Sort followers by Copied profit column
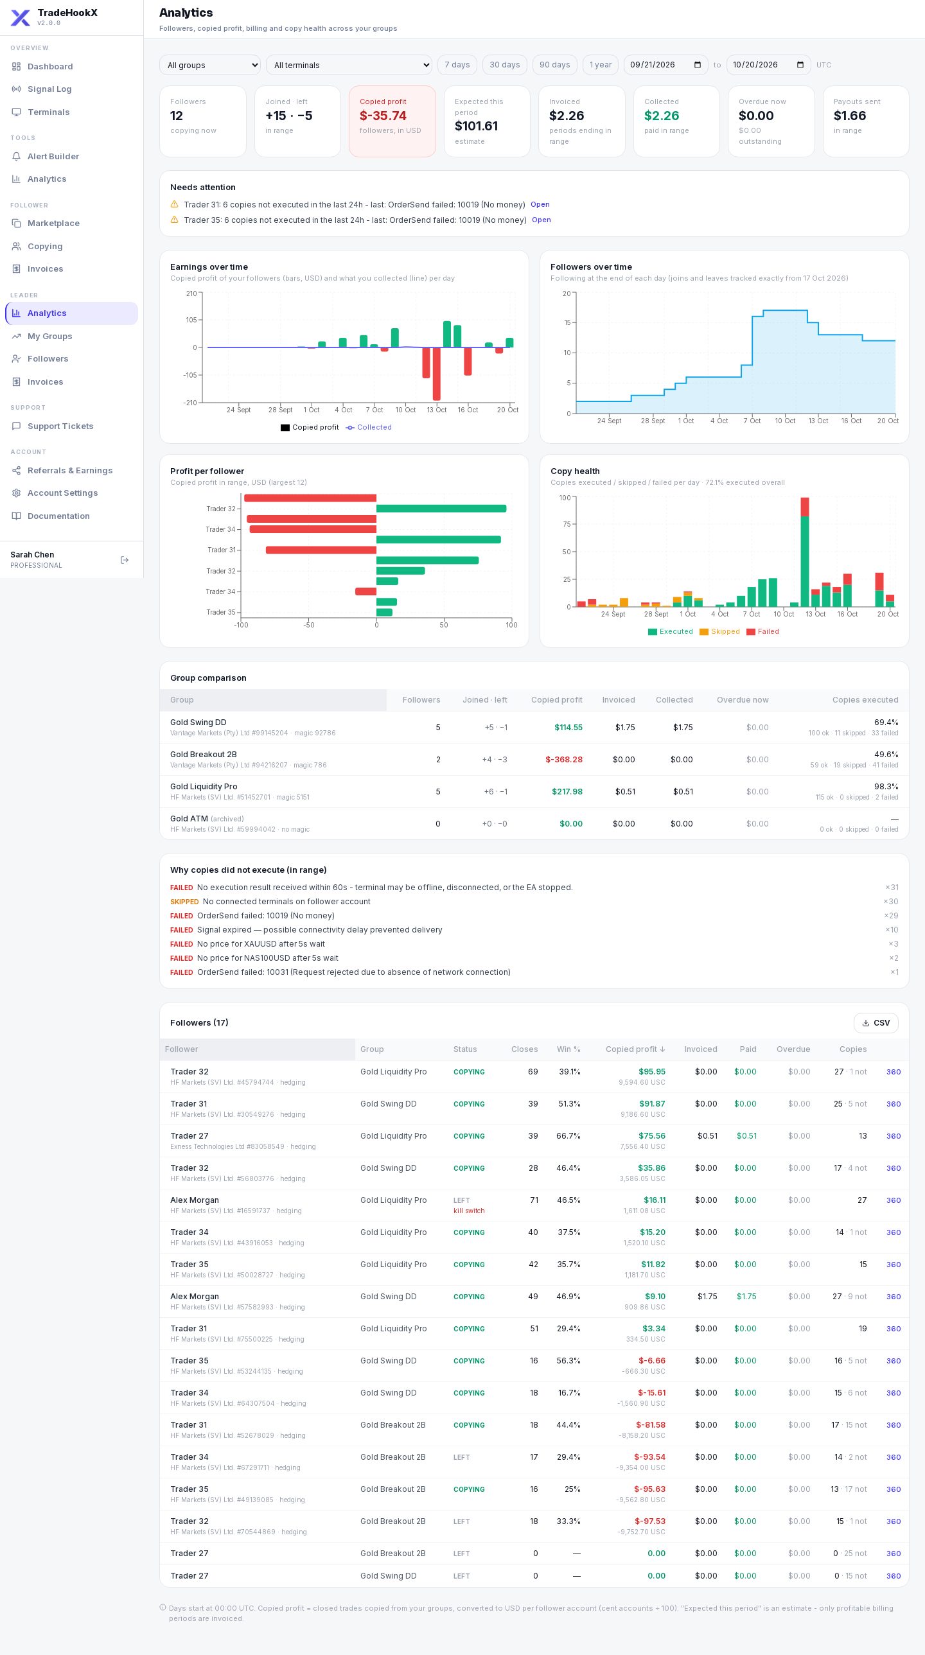The image size is (925, 1655). pyautogui.click(x=635, y=1049)
